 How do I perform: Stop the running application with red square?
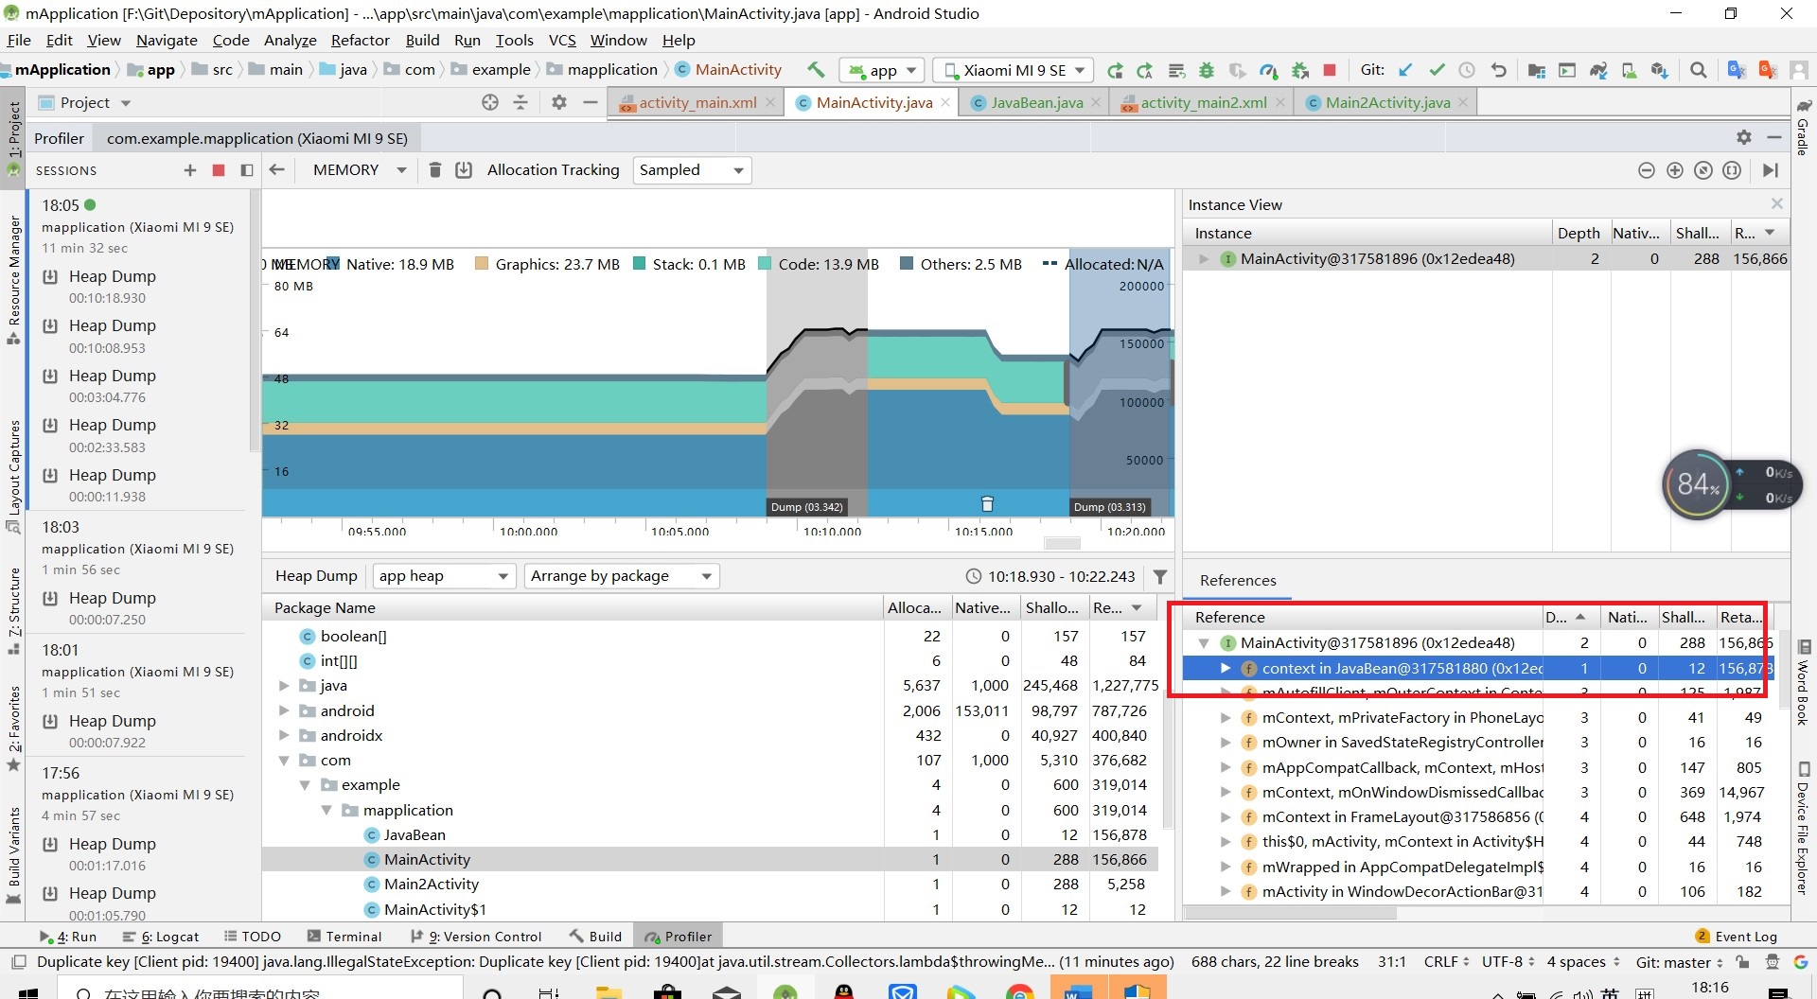point(1329,70)
